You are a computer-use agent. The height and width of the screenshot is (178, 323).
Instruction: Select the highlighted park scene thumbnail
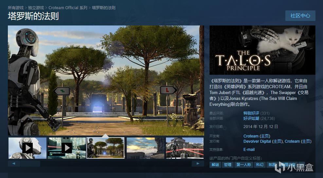click(106, 148)
